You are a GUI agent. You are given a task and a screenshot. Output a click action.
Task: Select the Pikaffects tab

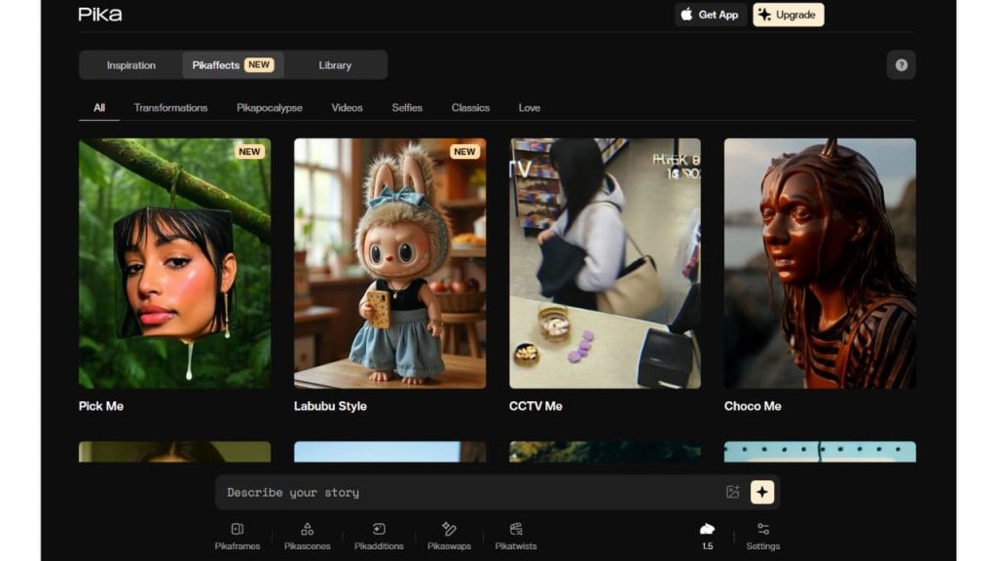[233, 65]
